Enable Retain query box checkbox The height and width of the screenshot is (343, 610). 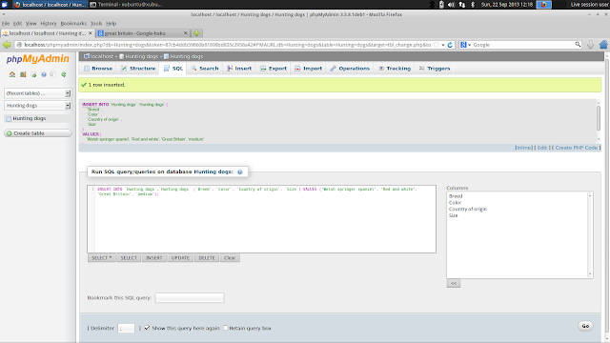[x=225, y=328]
